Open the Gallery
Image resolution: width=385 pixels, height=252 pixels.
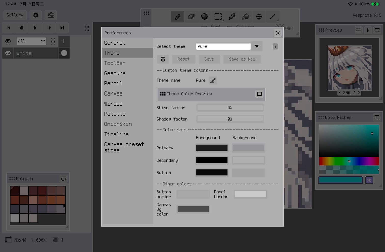pos(15,15)
